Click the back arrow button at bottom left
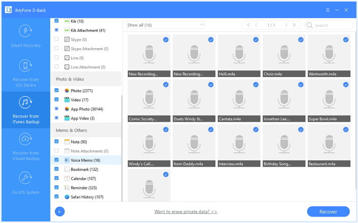Screen dimensions: 358x223 click(59, 212)
